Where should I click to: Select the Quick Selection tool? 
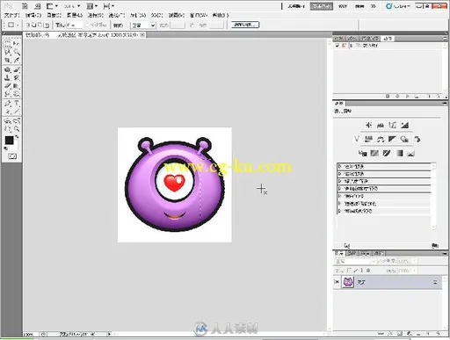(x=17, y=52)
